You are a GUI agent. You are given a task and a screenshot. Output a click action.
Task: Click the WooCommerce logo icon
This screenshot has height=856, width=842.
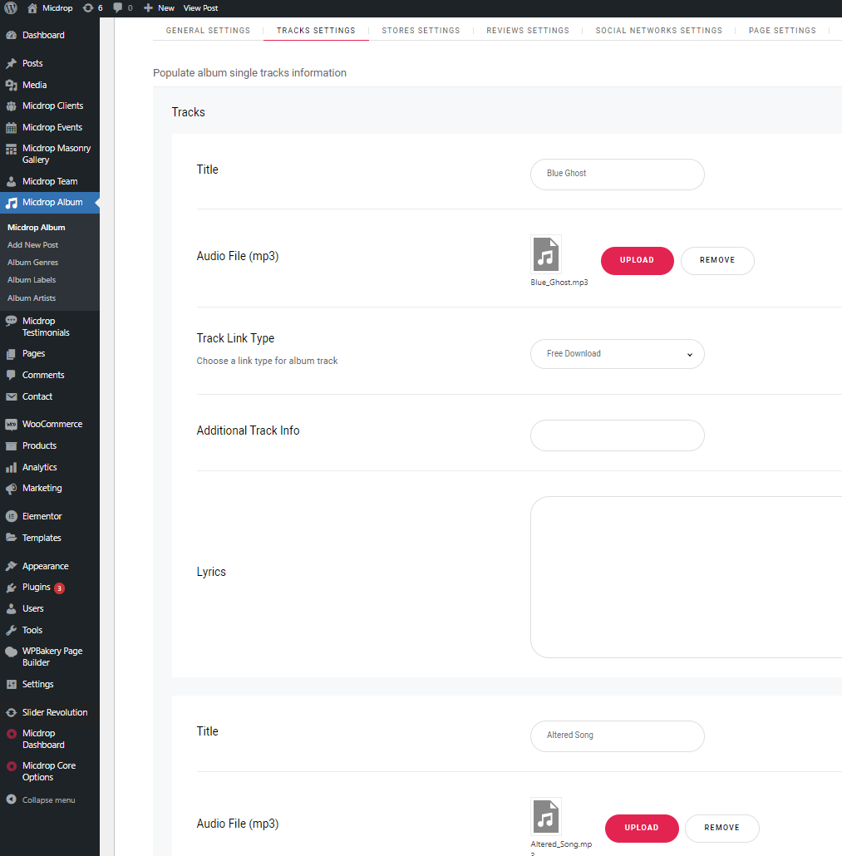(x=12, y=424)
